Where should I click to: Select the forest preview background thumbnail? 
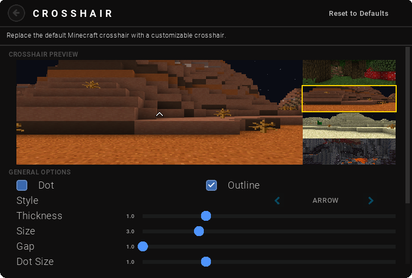(x=349, y=72)
